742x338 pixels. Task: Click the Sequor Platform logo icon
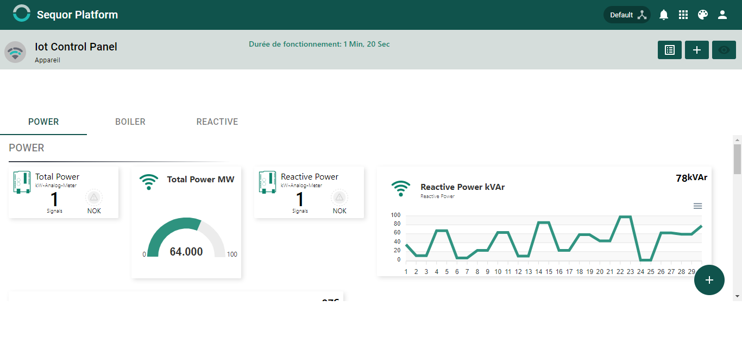tap(22, 13)
